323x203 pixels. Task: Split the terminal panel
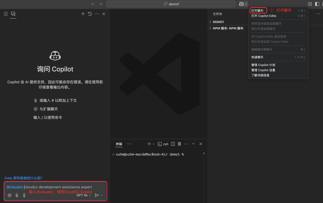pos(173,144)
